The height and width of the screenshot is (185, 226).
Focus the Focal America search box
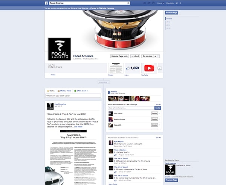pos(88,3)
